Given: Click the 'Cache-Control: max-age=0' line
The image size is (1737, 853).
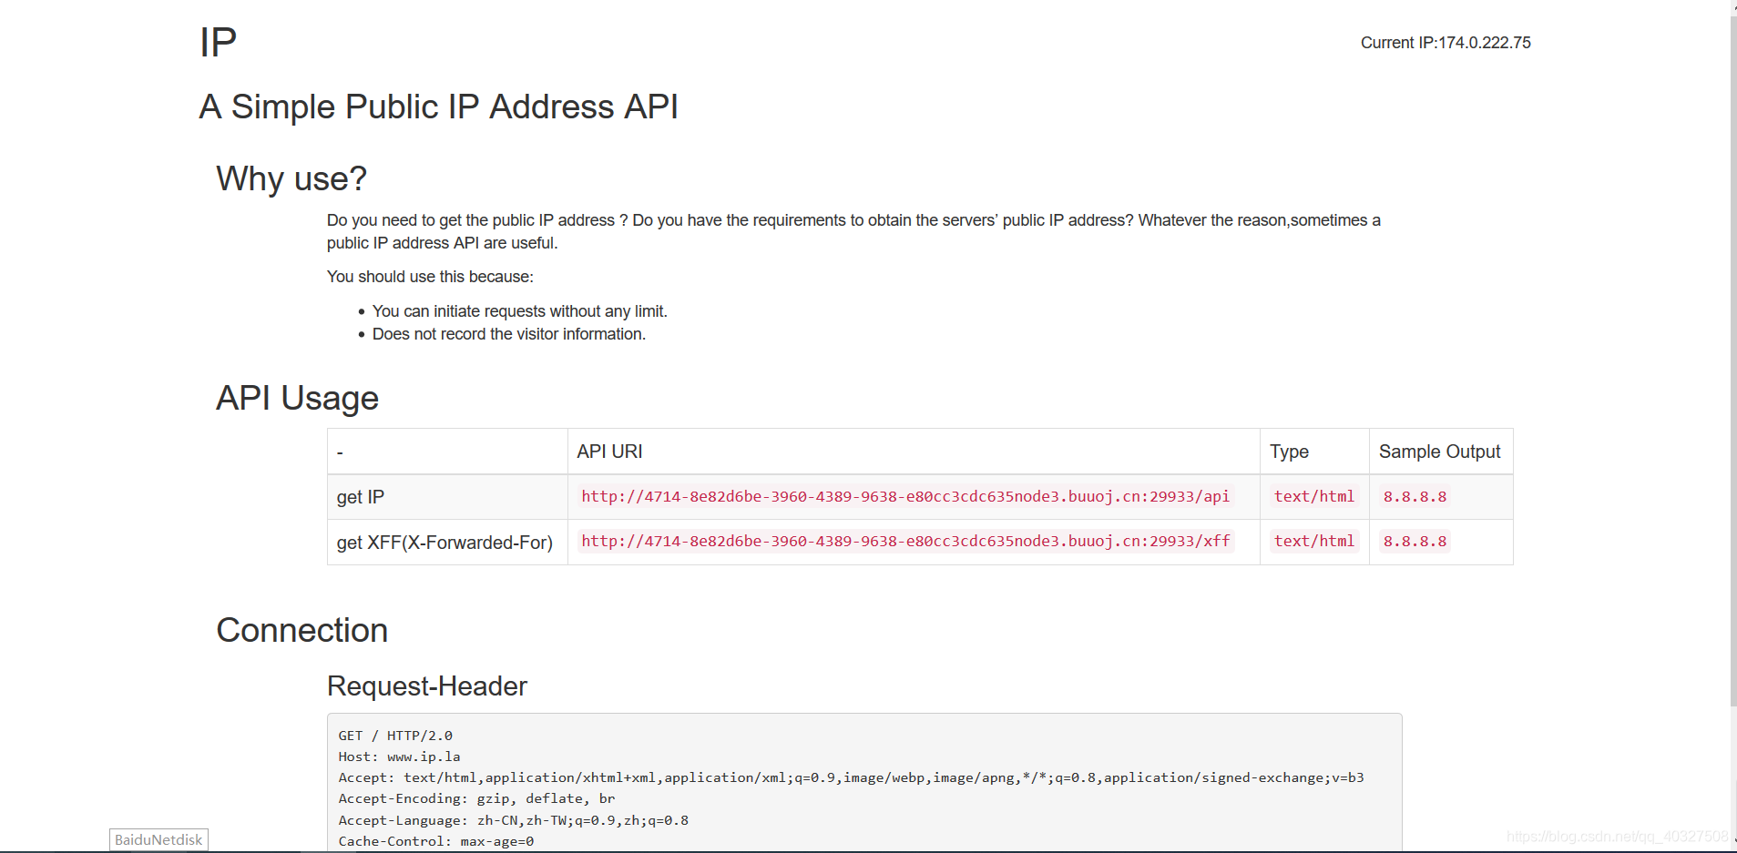Looking at the screenshot, I should (435, 841).
